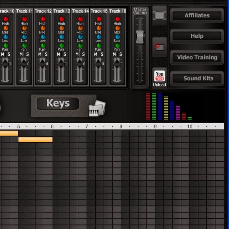Solo Track 15 with its S button
The height and width of the screenshot is (229, 229).
102,54
